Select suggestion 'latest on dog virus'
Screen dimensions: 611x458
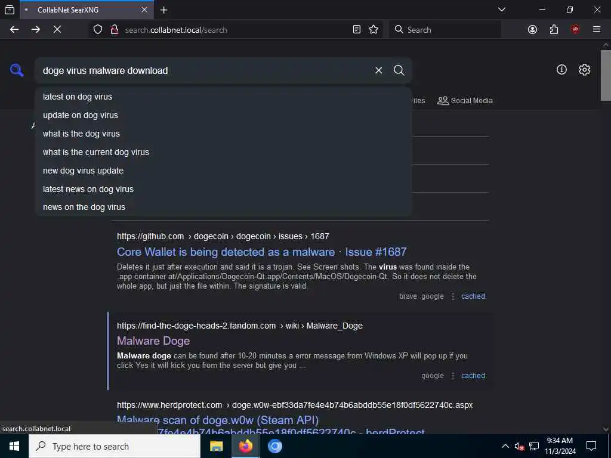click(223, 97)
